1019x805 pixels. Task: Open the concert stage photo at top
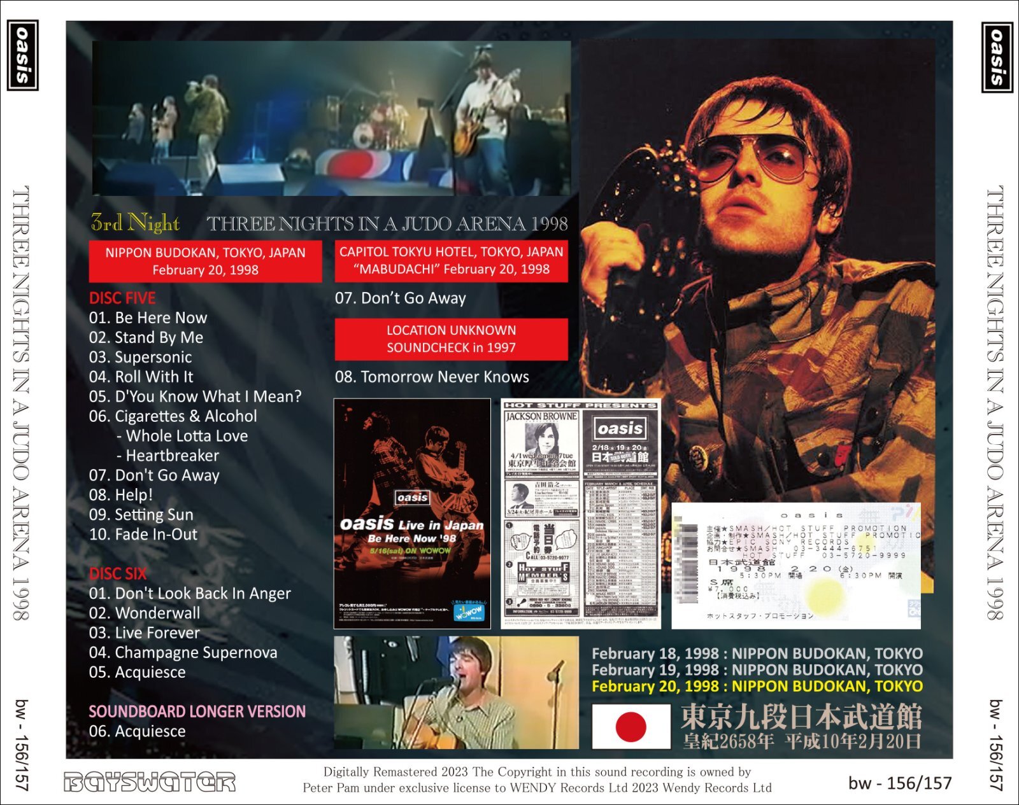[x=331, y=118]
